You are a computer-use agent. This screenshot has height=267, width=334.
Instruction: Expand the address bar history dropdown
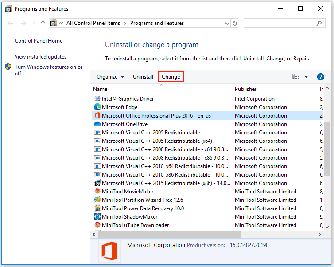coord(227,23)
